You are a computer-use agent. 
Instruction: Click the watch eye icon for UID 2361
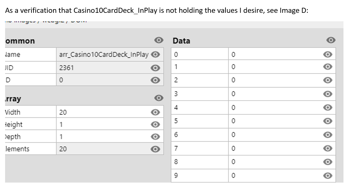pyautogui.click(x=155, y=68)
